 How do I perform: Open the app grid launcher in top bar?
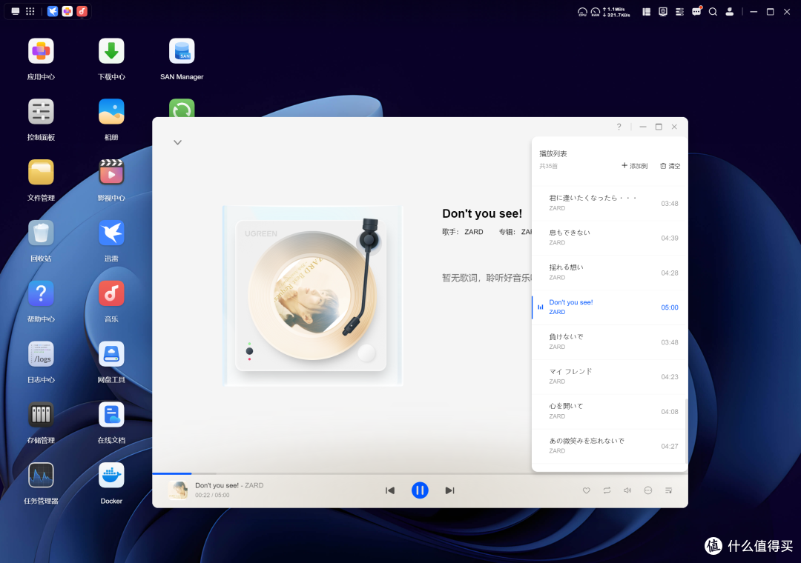(30, 11)
